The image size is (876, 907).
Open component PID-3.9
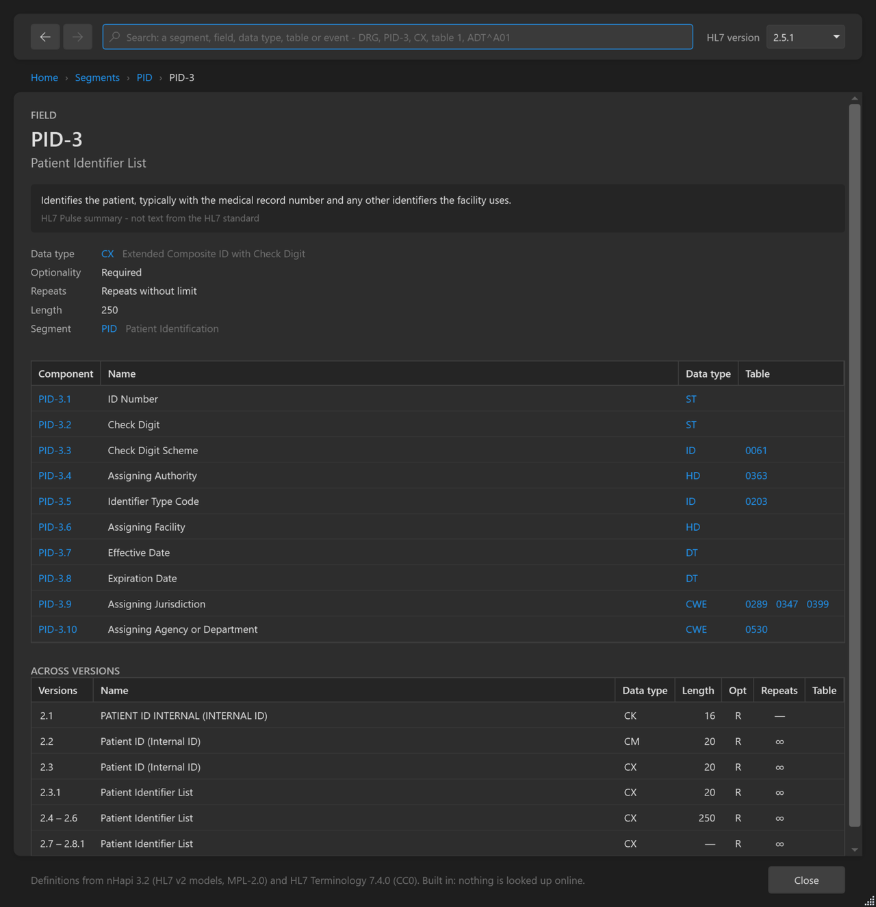click(55, 604)
